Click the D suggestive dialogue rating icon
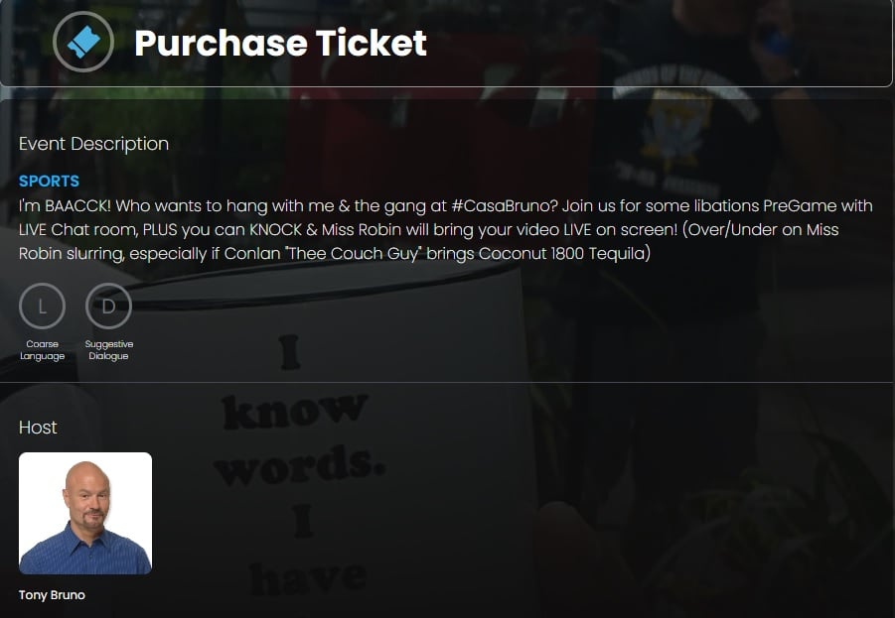 (108, 306)
